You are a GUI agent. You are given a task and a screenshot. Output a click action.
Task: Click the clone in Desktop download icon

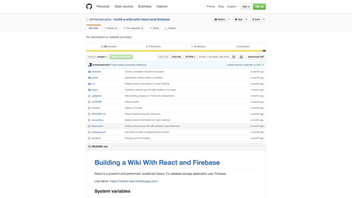click(x=241, y=57)
